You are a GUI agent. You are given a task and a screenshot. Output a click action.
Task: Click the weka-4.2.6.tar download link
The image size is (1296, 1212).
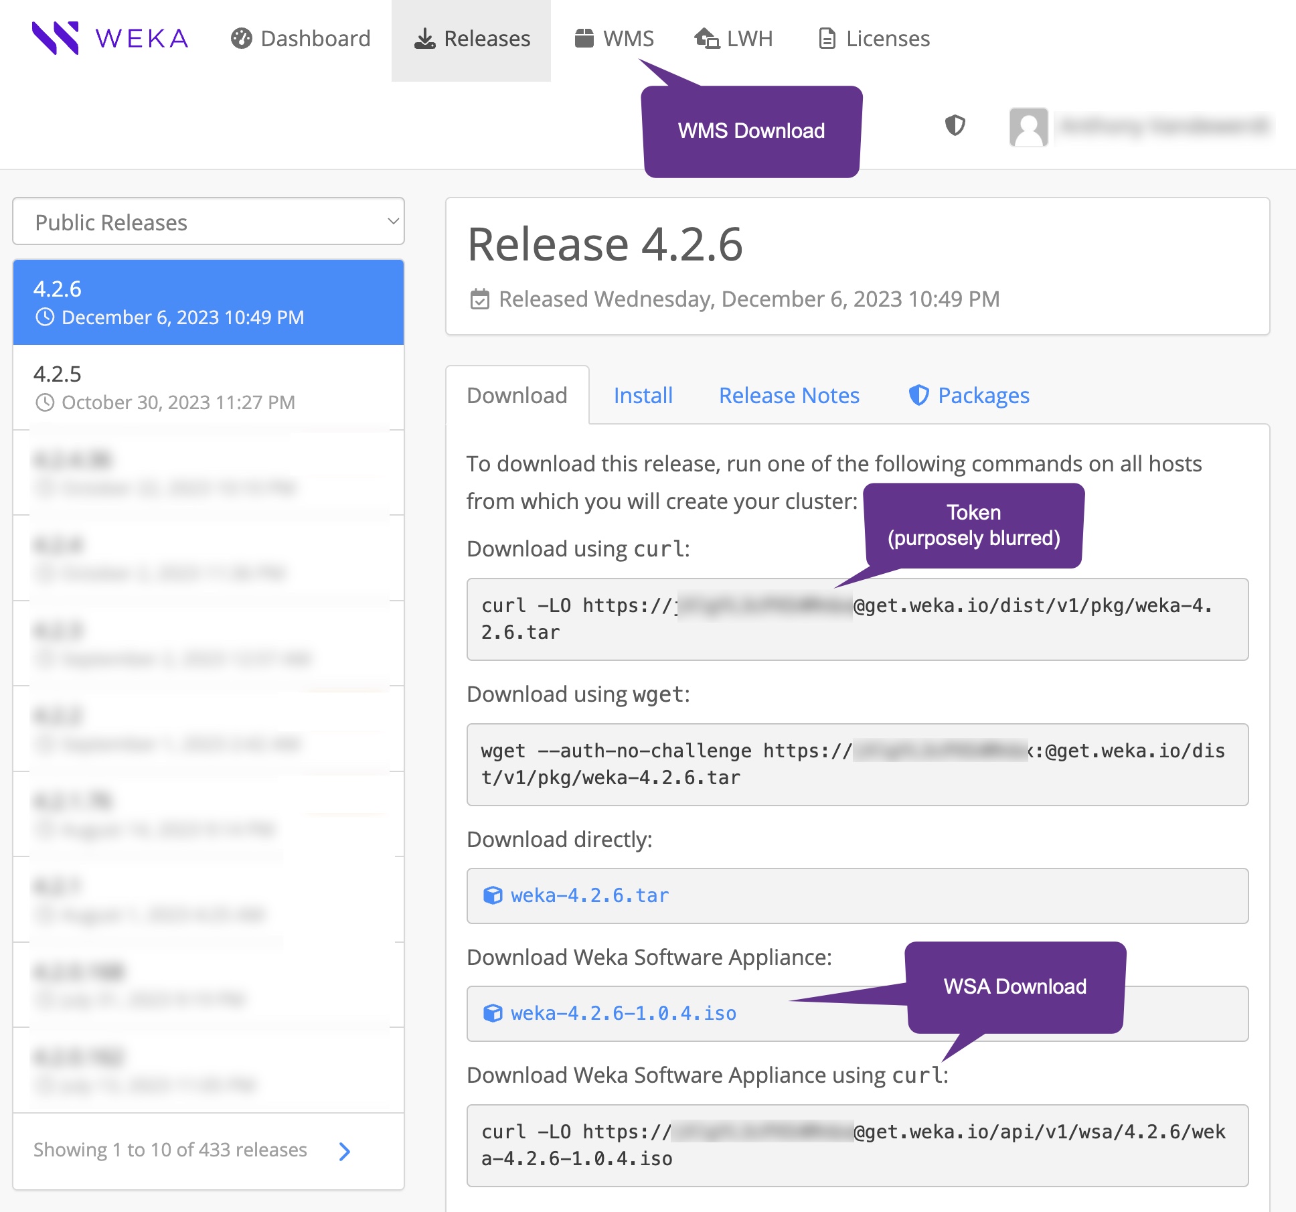(x=589, y=896)
